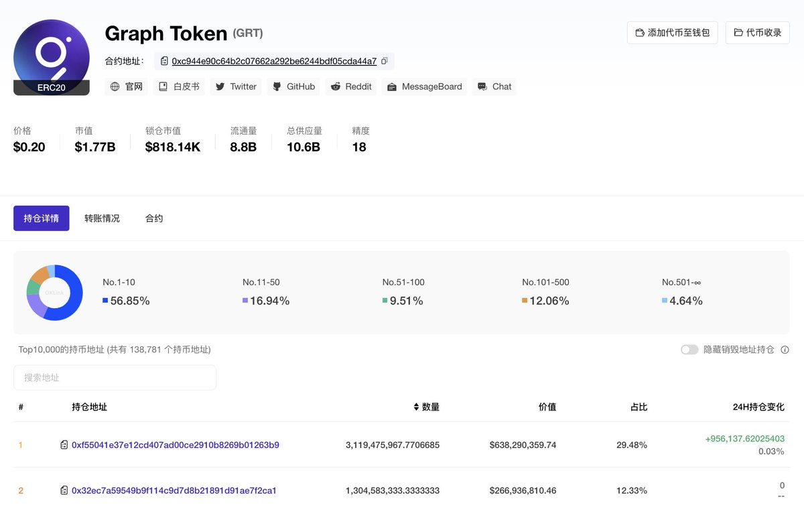Screen dimensions: 804x511
Task: Focus the 搜索地址 search field
Action: tap(115, 378)
